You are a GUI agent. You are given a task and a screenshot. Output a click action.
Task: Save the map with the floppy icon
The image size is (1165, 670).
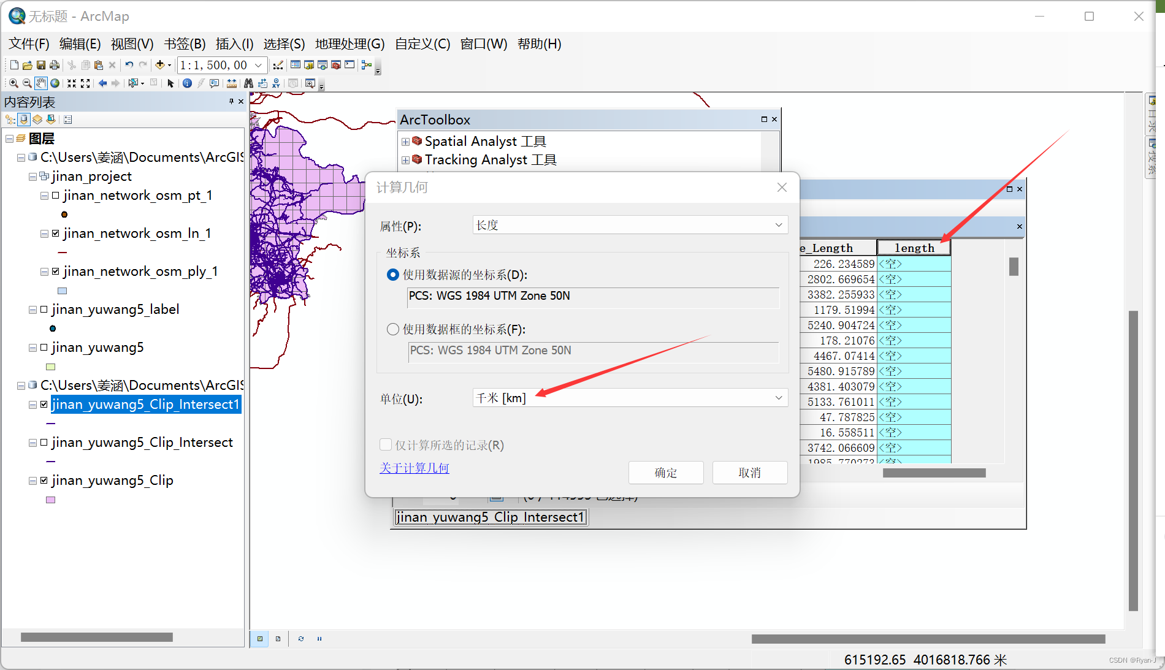pyautogui.click(x=41, y=65)
